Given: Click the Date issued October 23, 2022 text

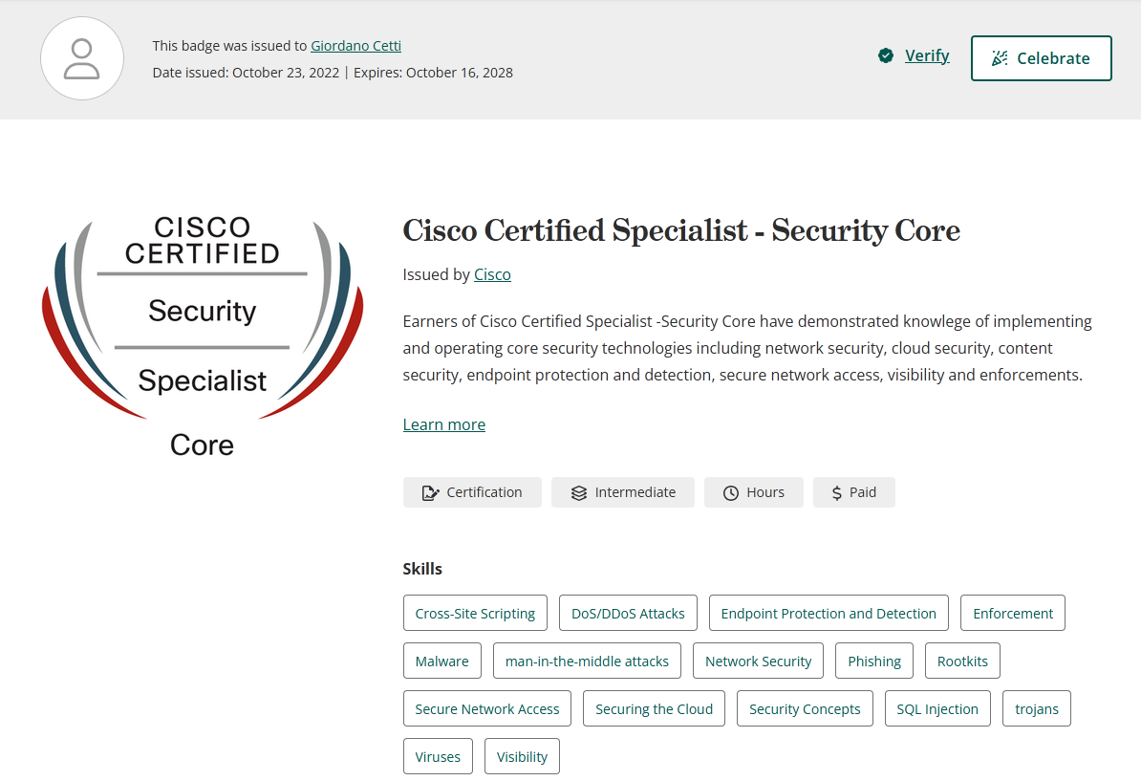Looking at the screenshot, I should tap(246, 73).
